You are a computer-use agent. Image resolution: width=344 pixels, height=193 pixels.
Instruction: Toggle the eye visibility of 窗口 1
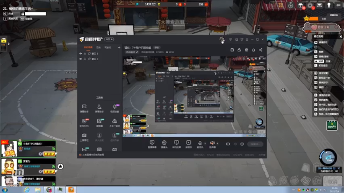(81, 54)
